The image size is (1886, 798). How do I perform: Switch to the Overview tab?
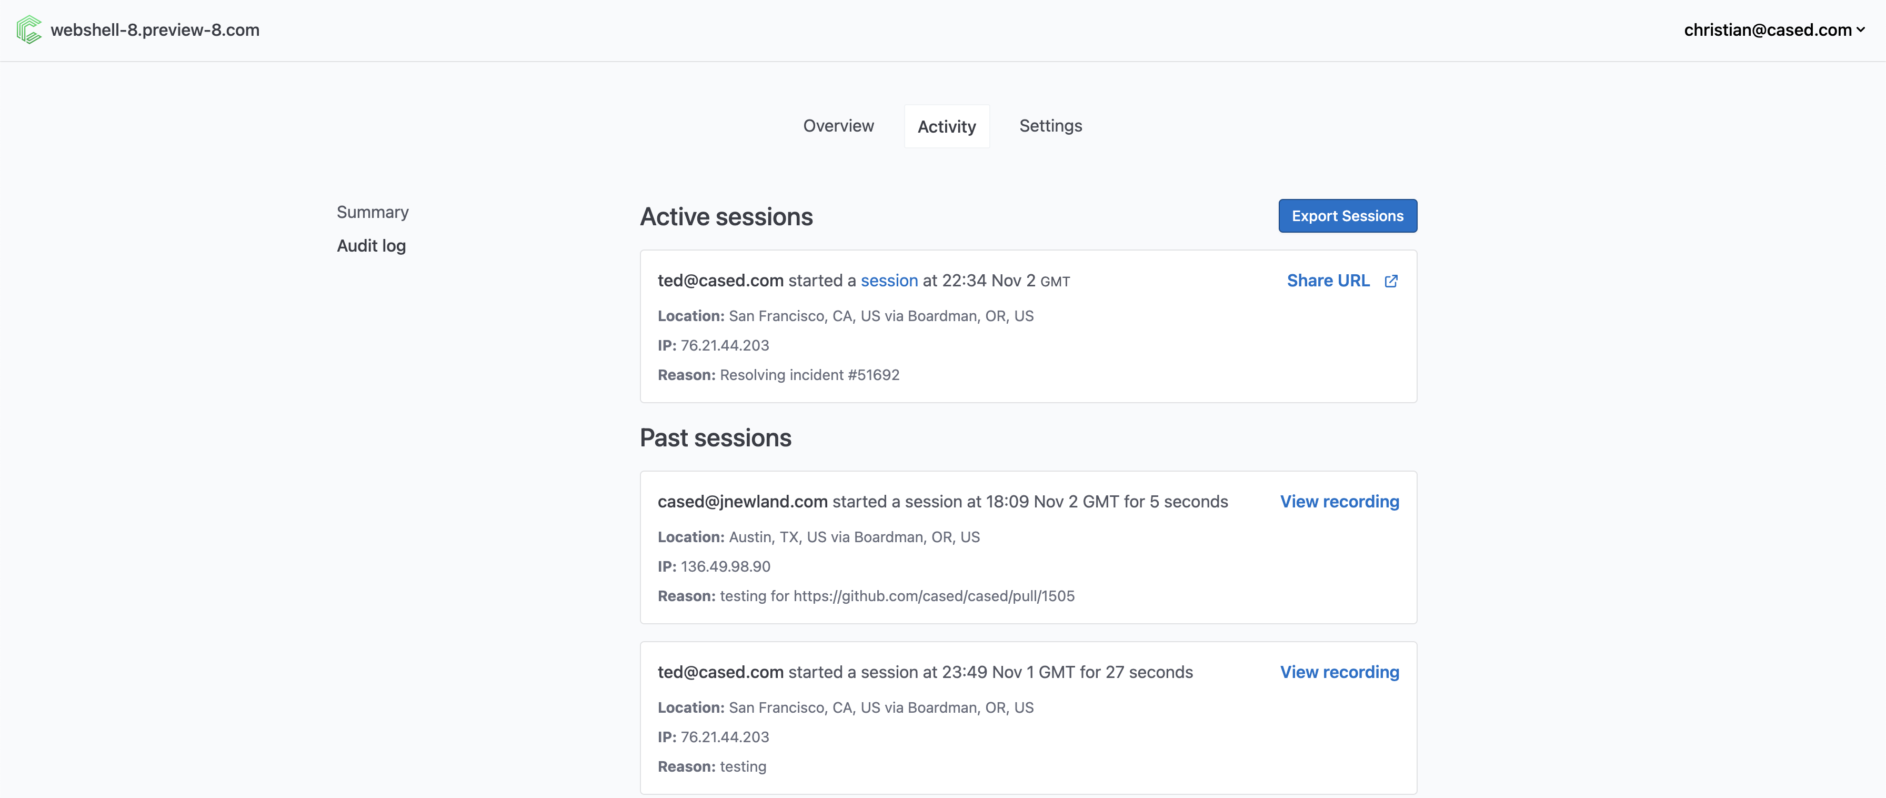click(x=838, y=126)
